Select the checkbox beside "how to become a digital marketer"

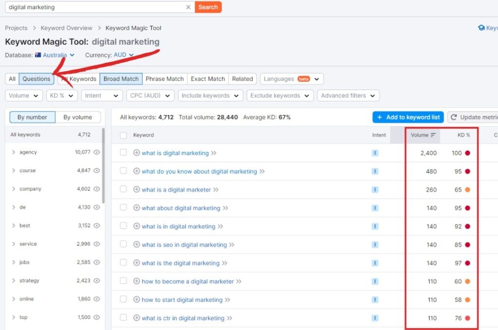pos(124,281)
